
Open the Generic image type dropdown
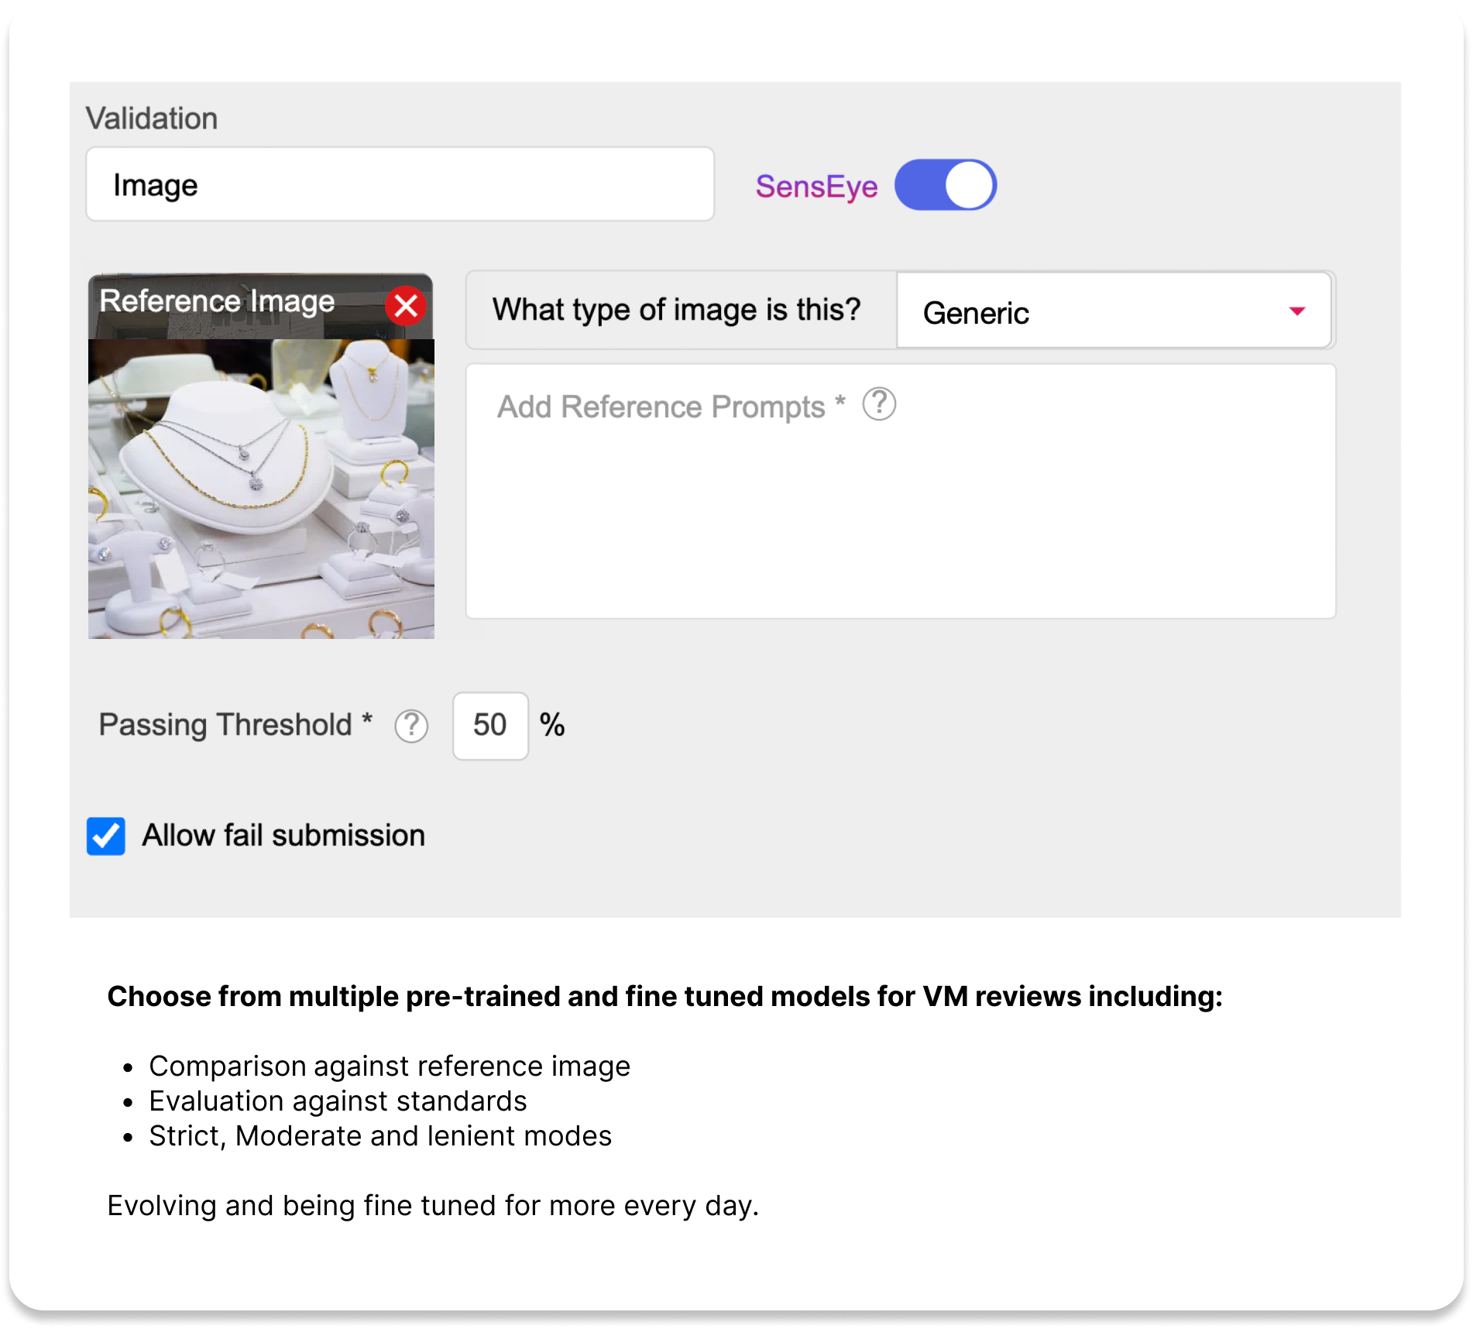pos(1113,311)
